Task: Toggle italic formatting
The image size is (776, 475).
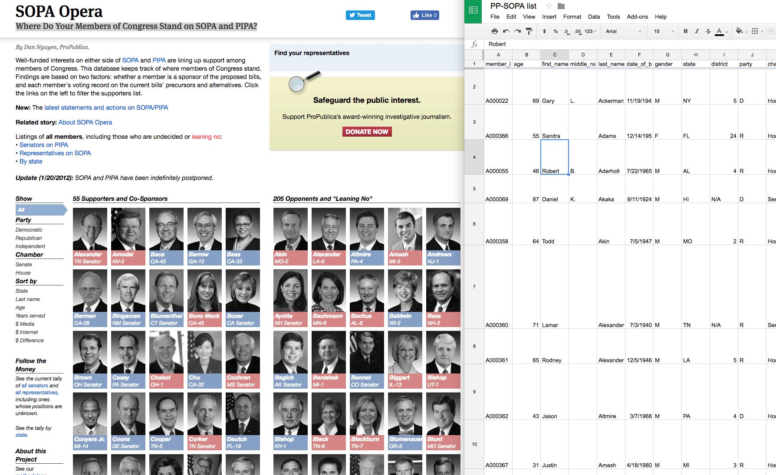Action: pos(697,31)
